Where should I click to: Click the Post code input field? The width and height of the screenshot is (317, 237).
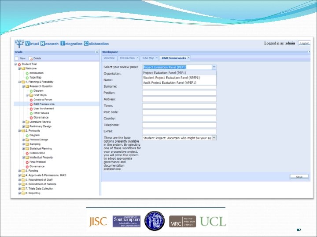[x=179, y=112]
